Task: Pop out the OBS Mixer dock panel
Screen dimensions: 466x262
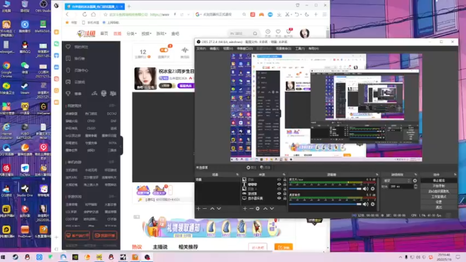Action: tap(377, 175)
